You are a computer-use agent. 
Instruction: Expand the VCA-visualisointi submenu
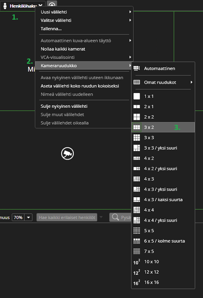pos(130,57)
